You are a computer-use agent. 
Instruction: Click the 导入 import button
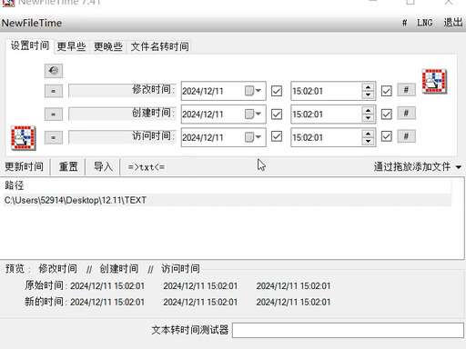click(x=103, y=166)
